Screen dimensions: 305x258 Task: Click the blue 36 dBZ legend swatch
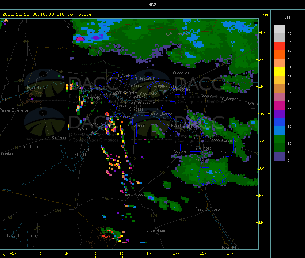279,122
